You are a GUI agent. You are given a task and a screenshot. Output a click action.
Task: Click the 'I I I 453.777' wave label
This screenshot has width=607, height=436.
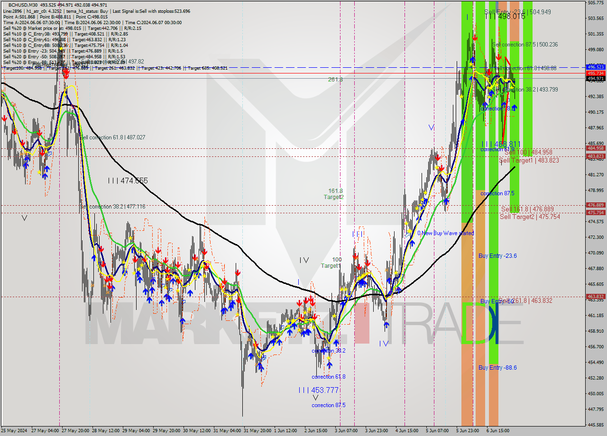click(319, 390)
